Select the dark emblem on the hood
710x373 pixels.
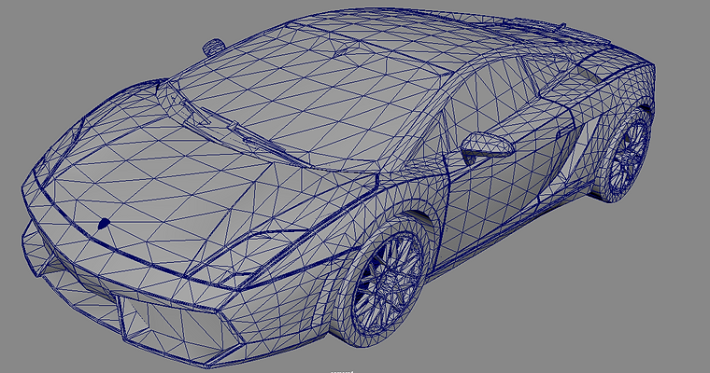tap(104, 224)
